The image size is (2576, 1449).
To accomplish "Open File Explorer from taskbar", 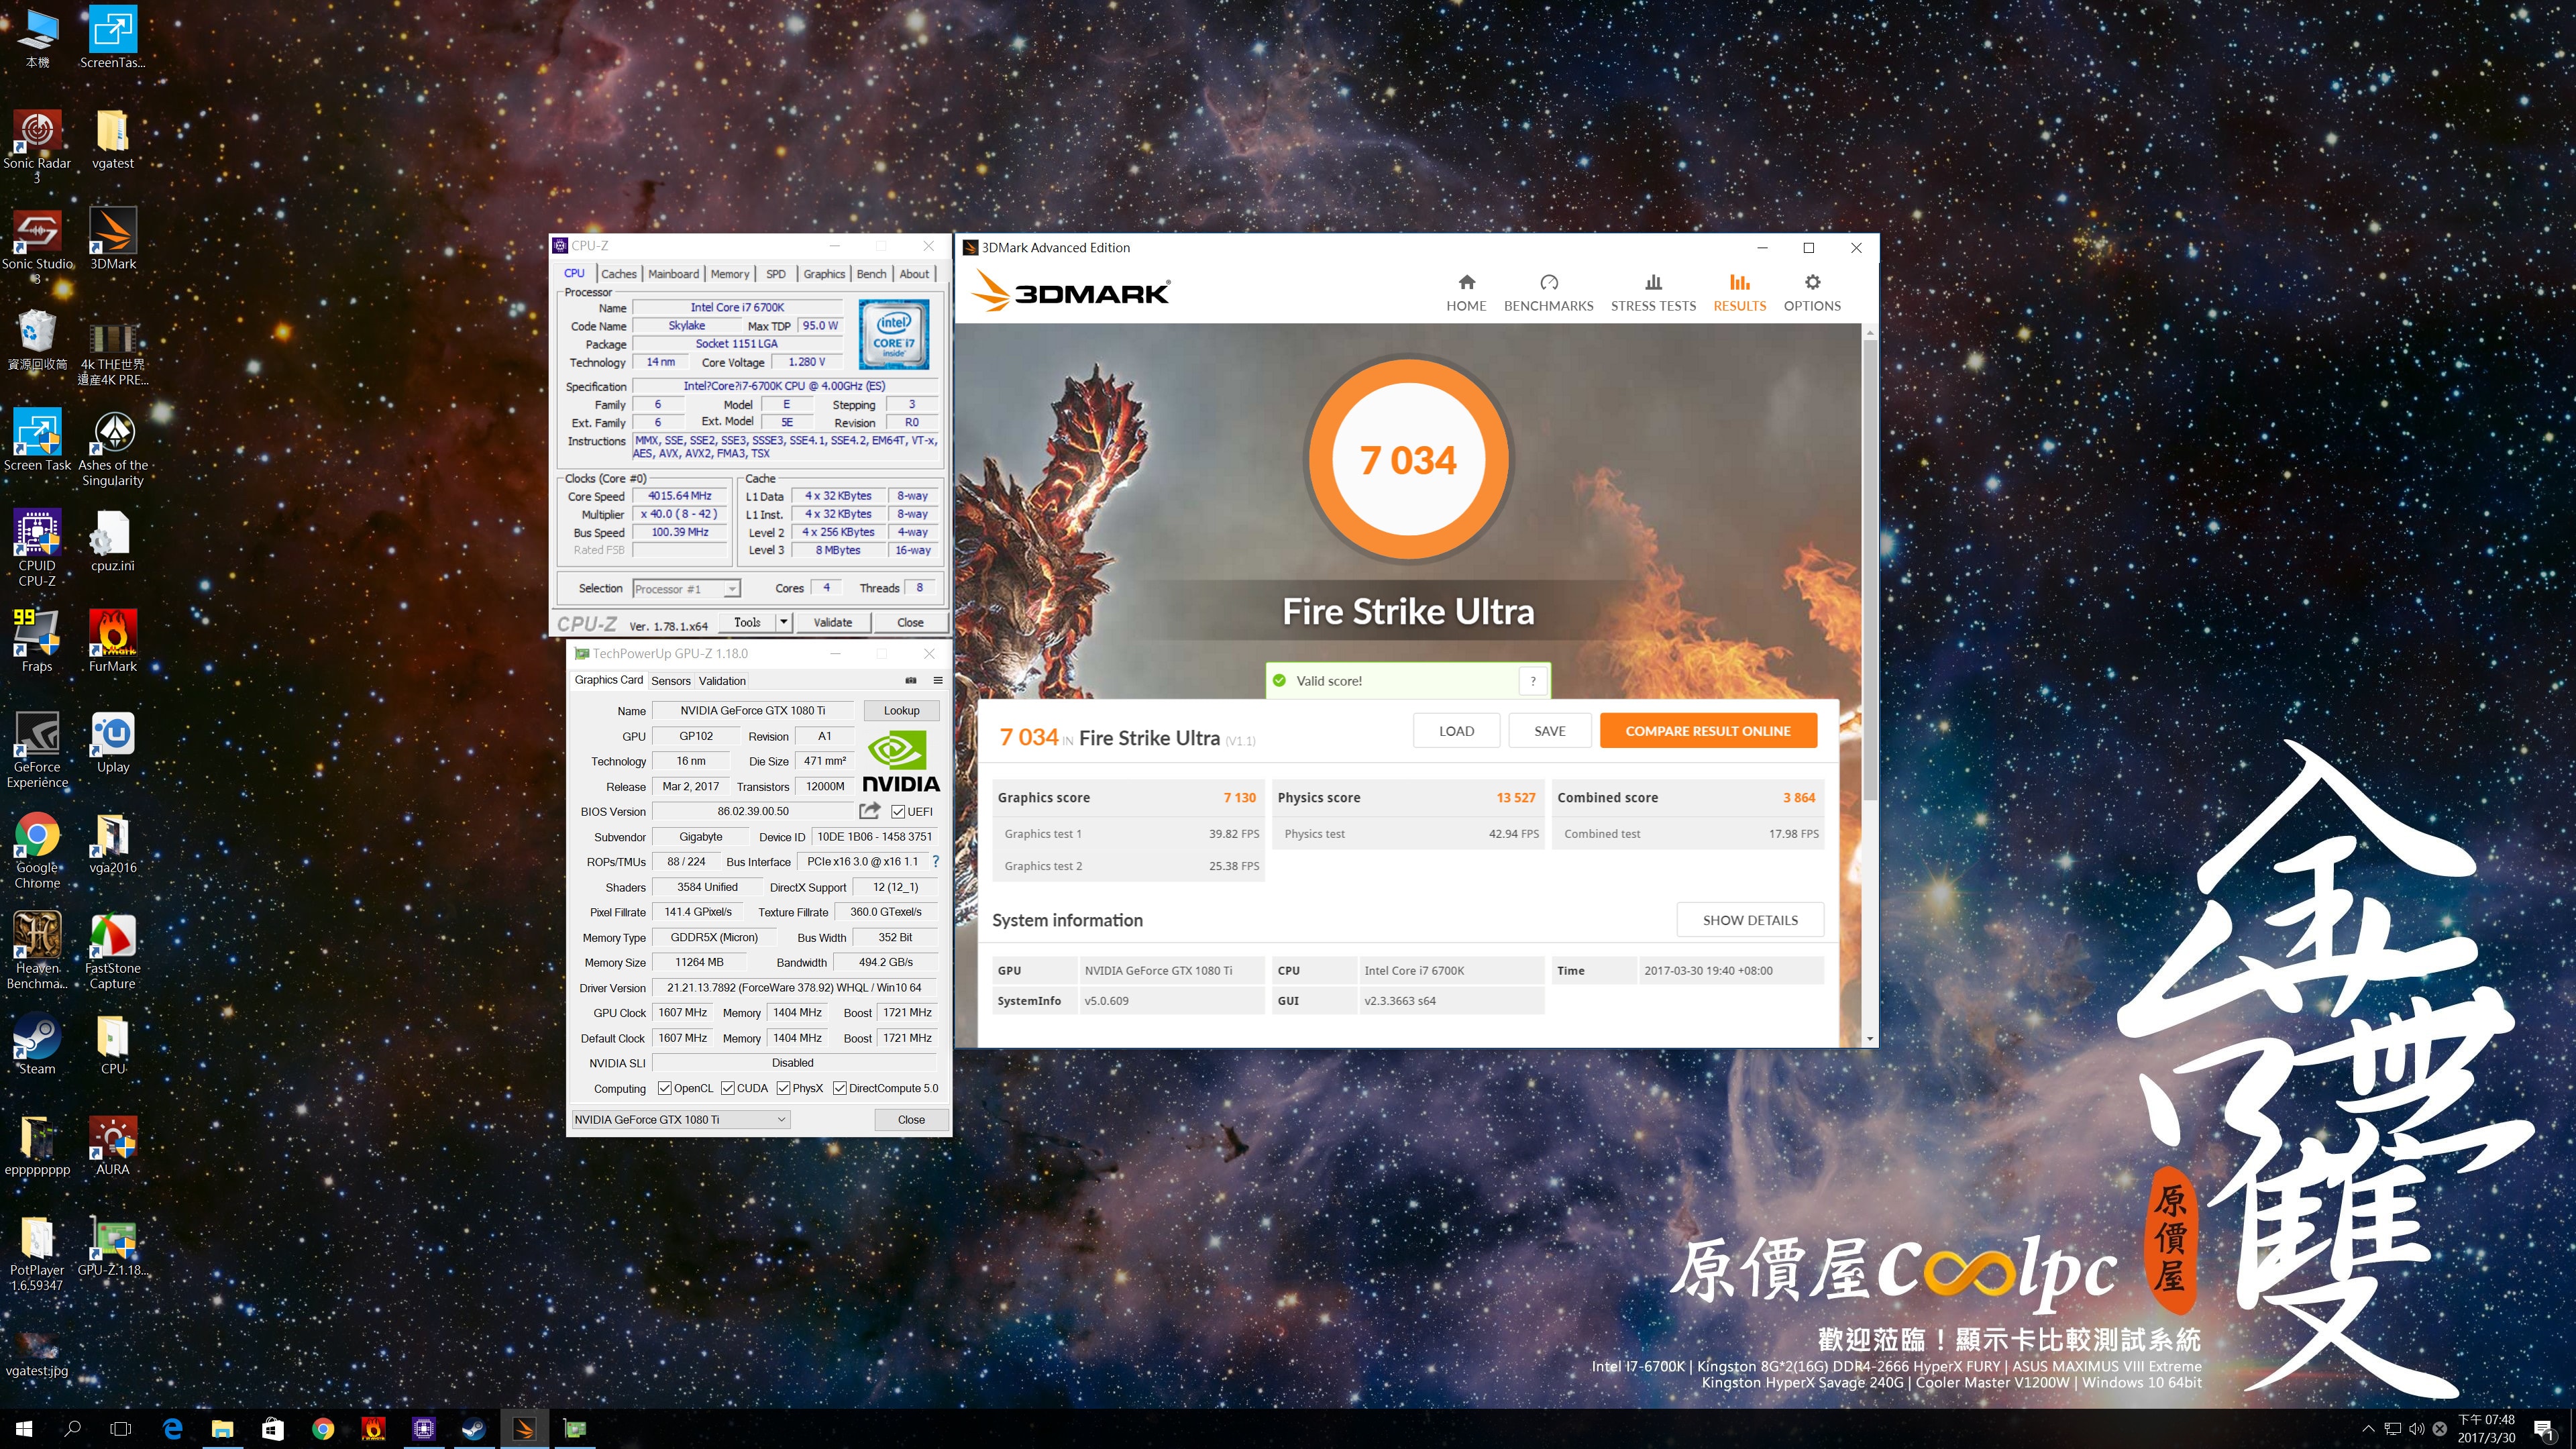I will 222,1429.
